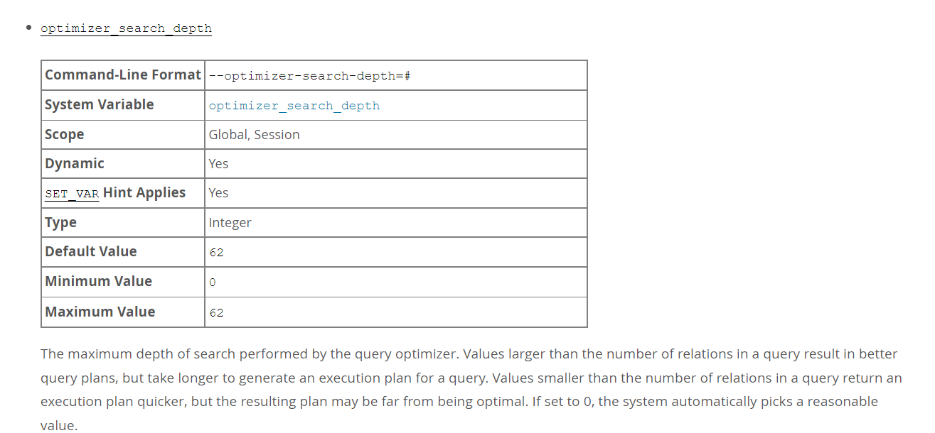This screenshot has width=935, height=433.
Task: Follow the SET_VAR hint link
Action: click(x=72, y=194)
